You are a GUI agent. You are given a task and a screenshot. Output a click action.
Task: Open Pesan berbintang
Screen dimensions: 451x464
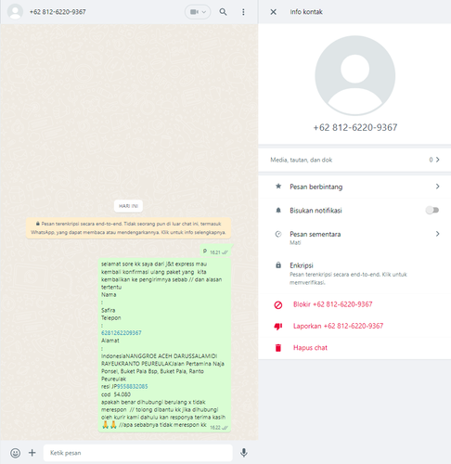pyautogui.click(x=354, y=187)
